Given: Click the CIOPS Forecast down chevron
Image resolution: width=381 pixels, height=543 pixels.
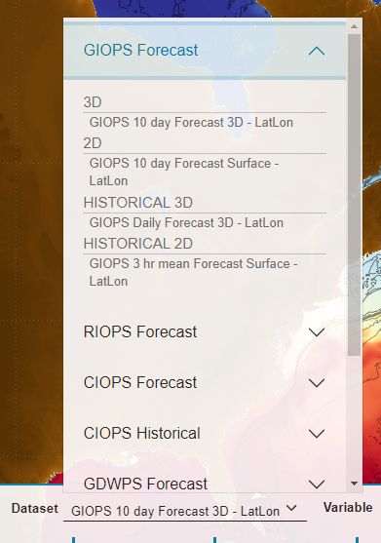Looking at the screenshot, I should pos(317,383).
